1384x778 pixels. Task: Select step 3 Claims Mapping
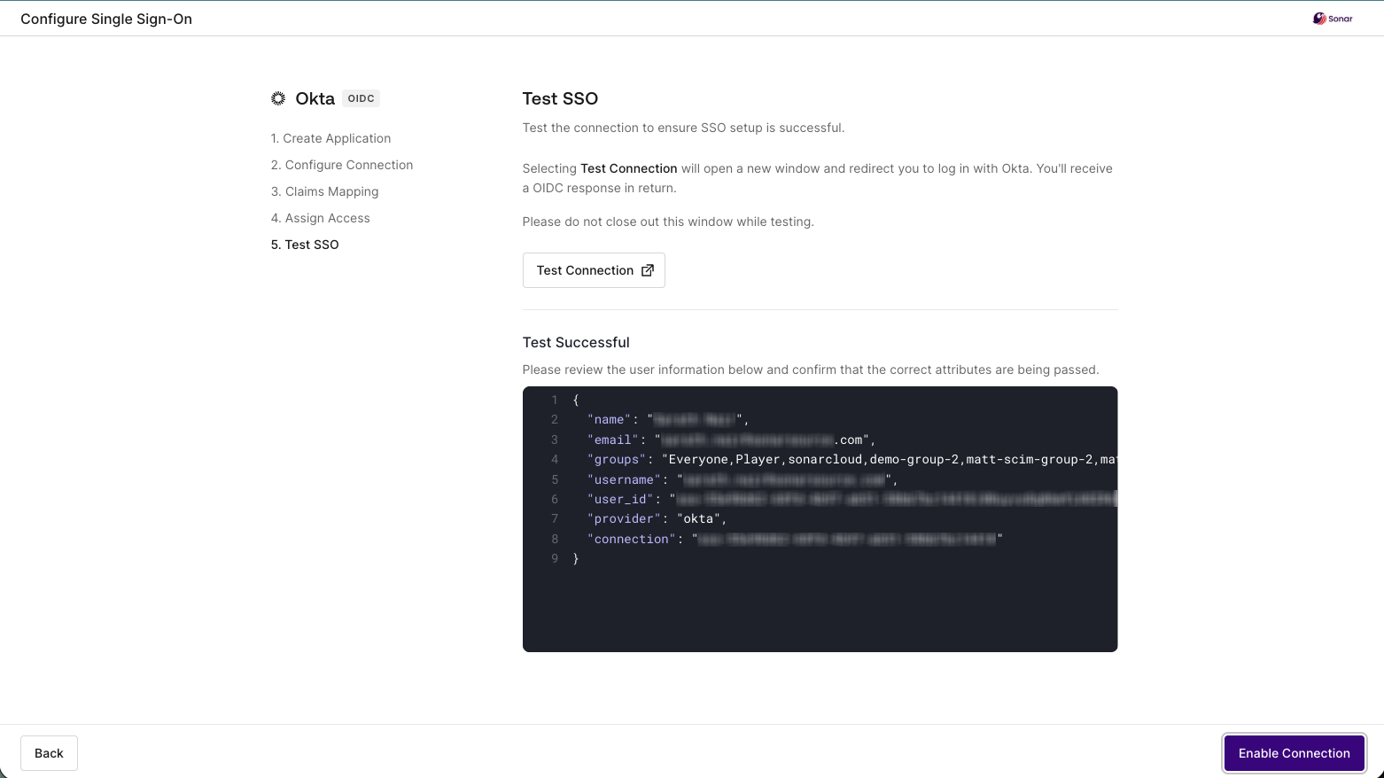pos(324,191)
